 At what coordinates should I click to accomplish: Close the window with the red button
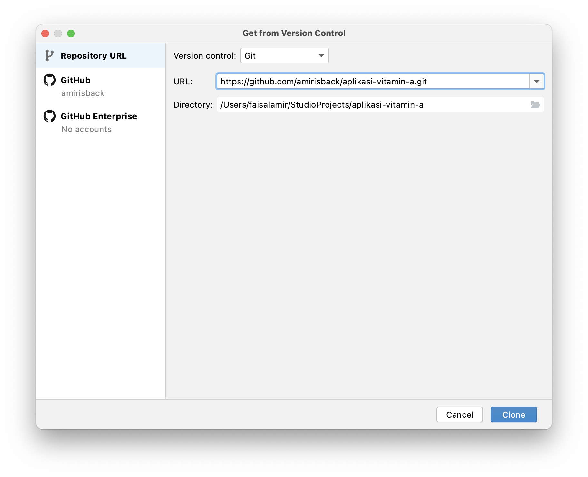pos(45,33)
